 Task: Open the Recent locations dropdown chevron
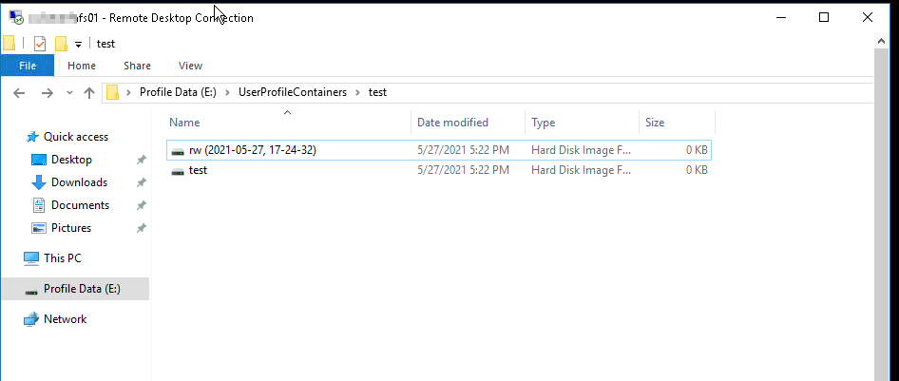(70, 93)
